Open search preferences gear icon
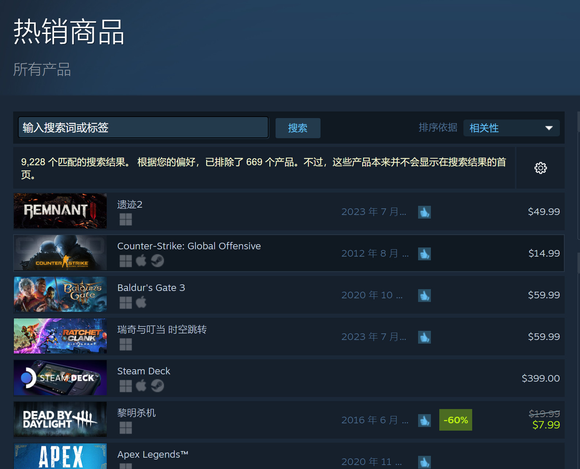Screen dimensions: 580x469 pyautogui.click(x=541, y=168)
